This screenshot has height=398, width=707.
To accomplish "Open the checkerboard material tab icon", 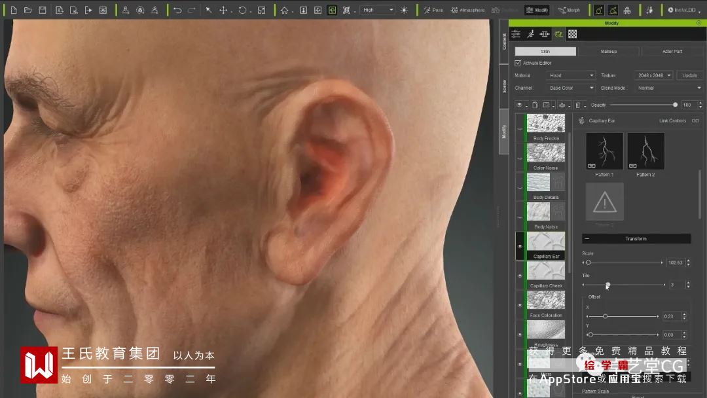I will (572, 34).
